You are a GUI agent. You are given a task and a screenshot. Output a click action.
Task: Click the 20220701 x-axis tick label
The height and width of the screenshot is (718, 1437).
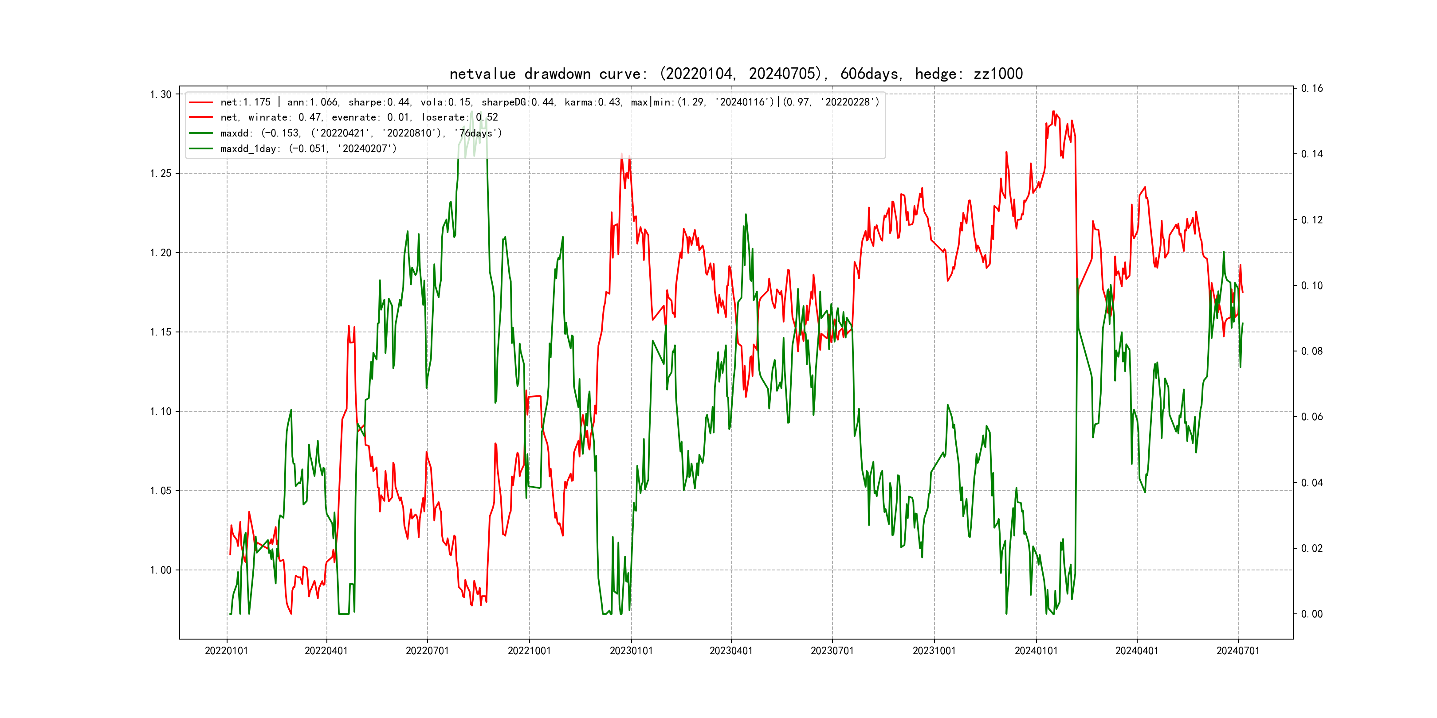427,651
